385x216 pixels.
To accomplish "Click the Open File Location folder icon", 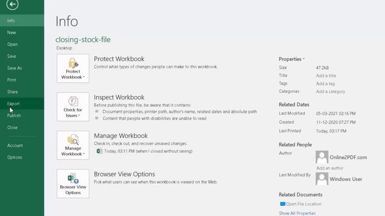I will pos(283,204).
